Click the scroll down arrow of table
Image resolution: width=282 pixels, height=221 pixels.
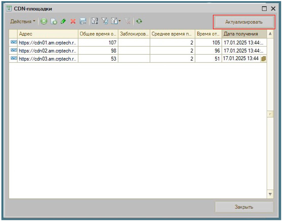270,194
